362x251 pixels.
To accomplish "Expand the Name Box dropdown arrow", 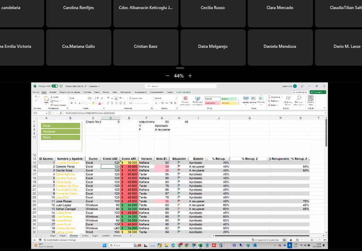I will coord(46,113).
